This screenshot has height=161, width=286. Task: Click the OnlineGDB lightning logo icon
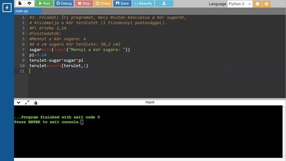pos(7,8)
